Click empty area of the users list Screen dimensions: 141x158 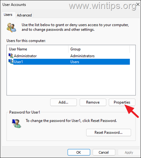[71, 80]
